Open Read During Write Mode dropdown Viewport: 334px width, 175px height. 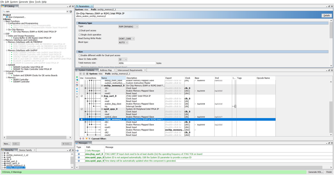127,38
